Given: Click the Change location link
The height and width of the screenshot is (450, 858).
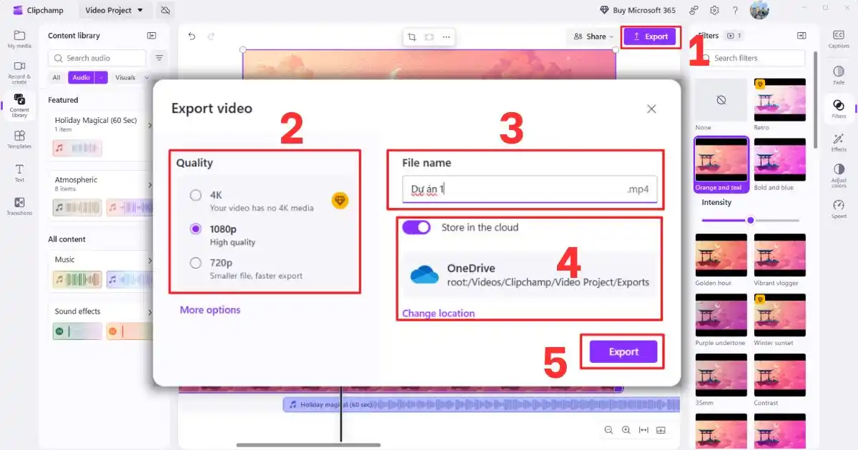Looking at the screenshot, I should (x=438, y=314).
